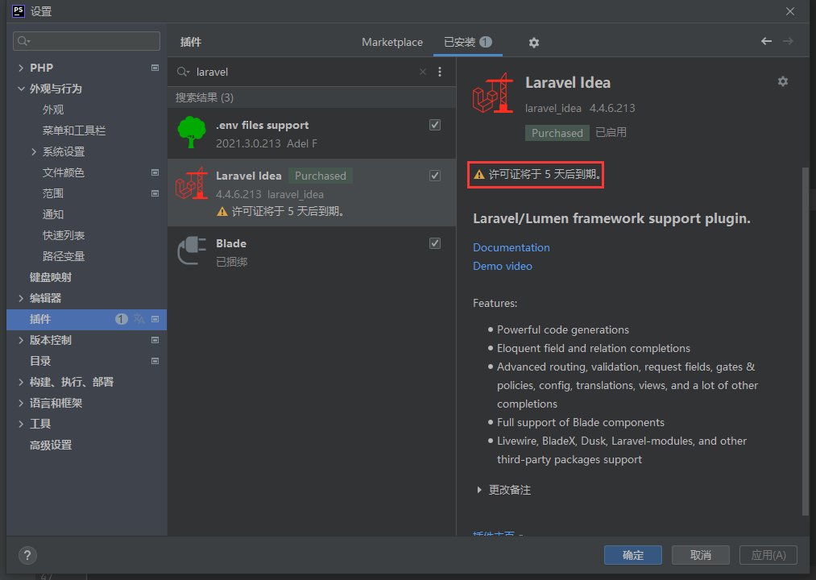Screen dimensions: 816x580
Task: Open 键盘映射 settings page
Action: [51, 277]
